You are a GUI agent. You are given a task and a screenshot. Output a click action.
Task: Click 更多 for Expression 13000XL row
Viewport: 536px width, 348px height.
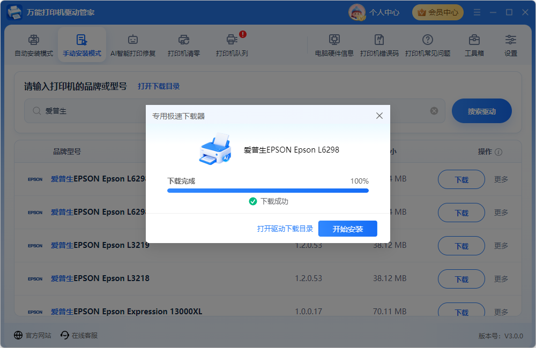coord(501,312)
